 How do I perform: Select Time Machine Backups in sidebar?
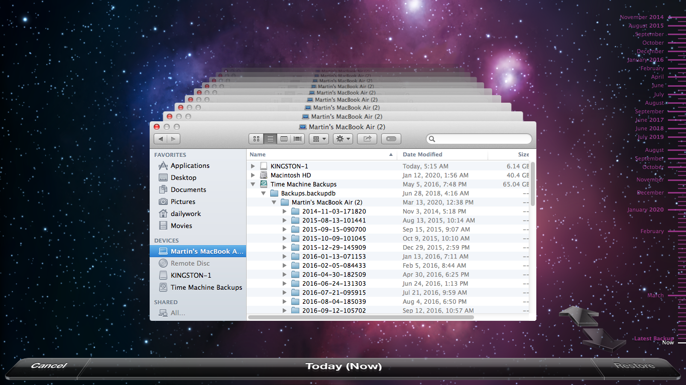(x=206, y=287)
